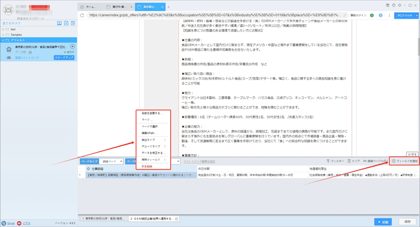The height and width of the screenshot is (227, 420).
Task: Open the ビデオ link in status bar
Action: (x=26, y=223)
